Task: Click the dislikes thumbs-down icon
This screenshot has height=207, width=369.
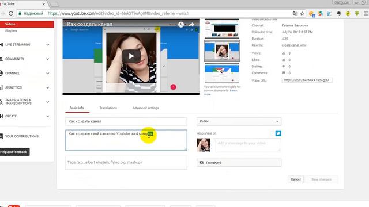Action: [x=284, y=67]
